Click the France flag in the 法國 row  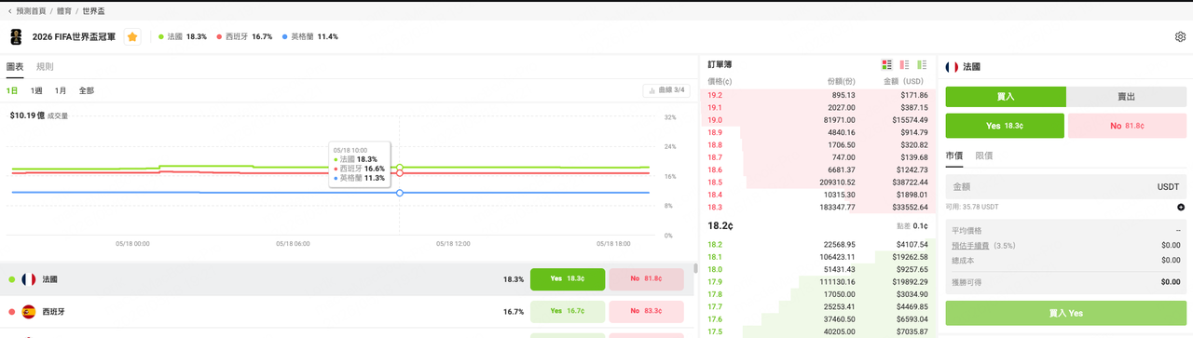tap(29, 279)
